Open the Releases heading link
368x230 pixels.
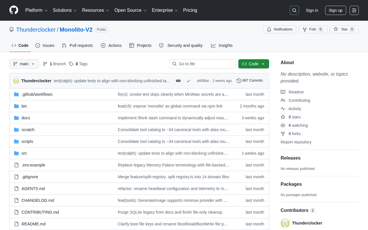point(290,158)
